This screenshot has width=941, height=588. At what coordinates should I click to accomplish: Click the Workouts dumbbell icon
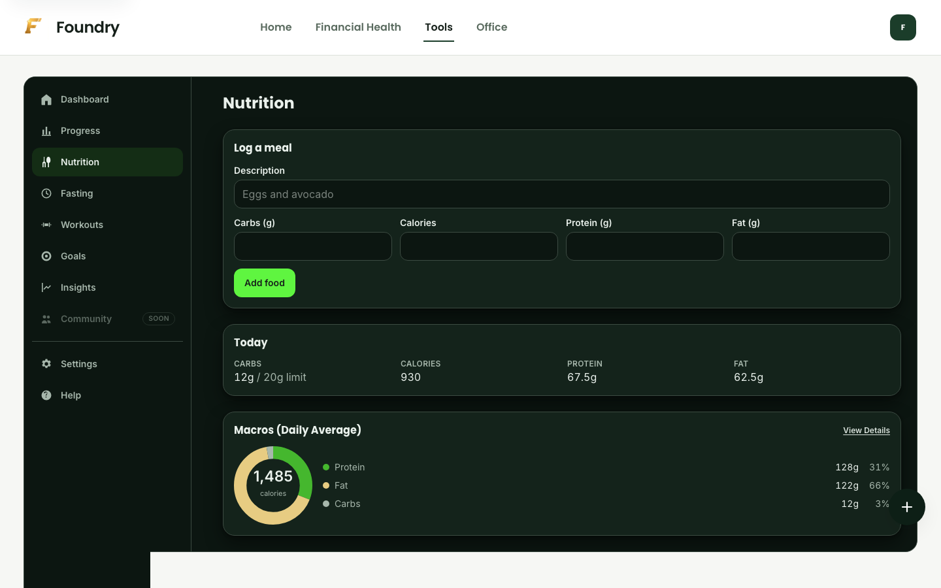click(46, 225)
